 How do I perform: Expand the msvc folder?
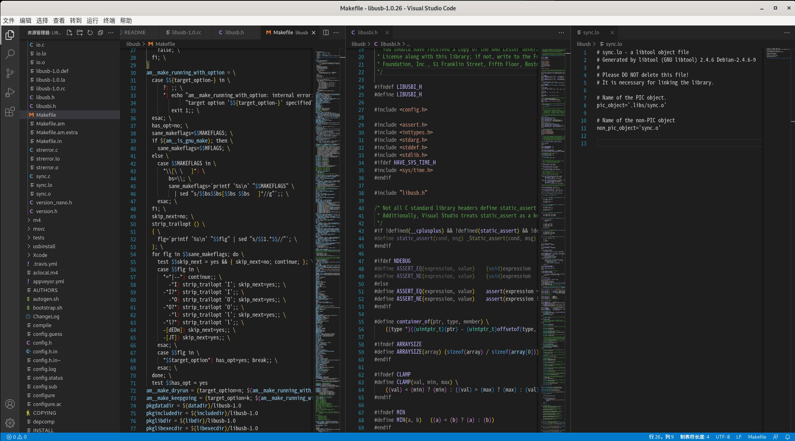[70, 229]
